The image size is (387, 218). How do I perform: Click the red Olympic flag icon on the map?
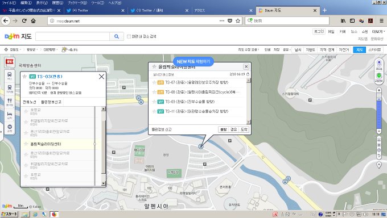click(x=9, y=62)
